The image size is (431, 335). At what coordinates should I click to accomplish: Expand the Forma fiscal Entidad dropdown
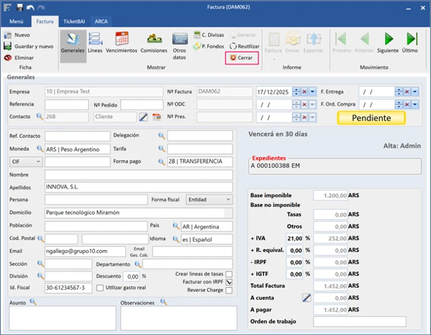tap(228, 200)
